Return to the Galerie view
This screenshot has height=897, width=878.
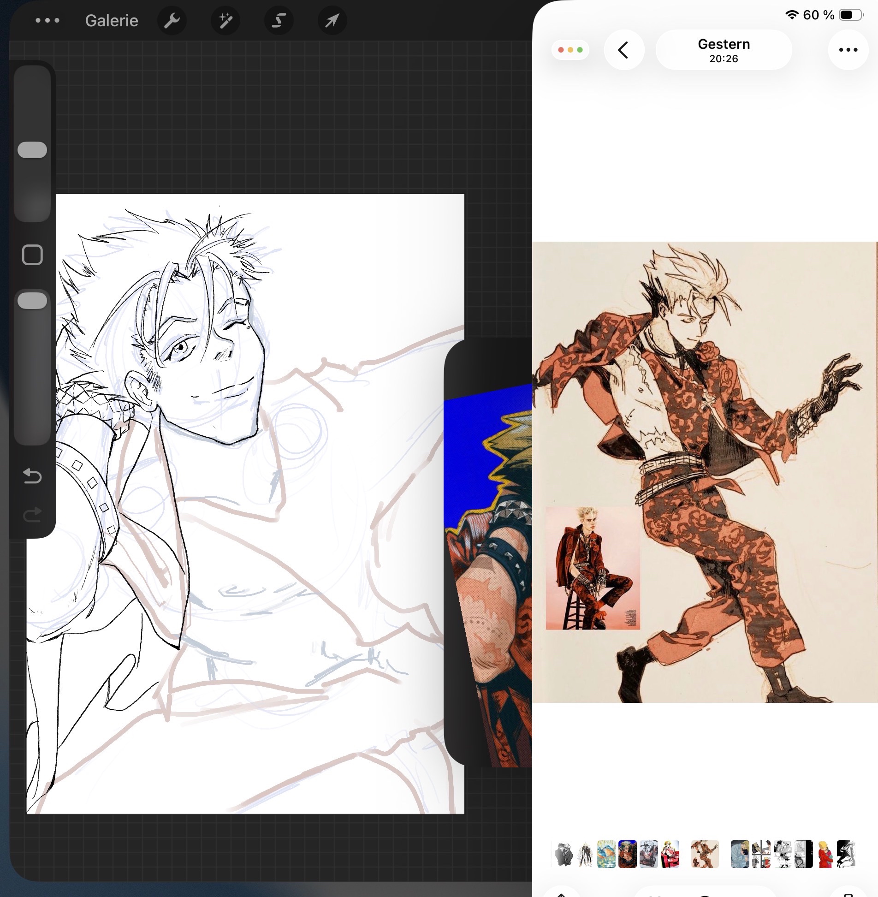point(112,21)
